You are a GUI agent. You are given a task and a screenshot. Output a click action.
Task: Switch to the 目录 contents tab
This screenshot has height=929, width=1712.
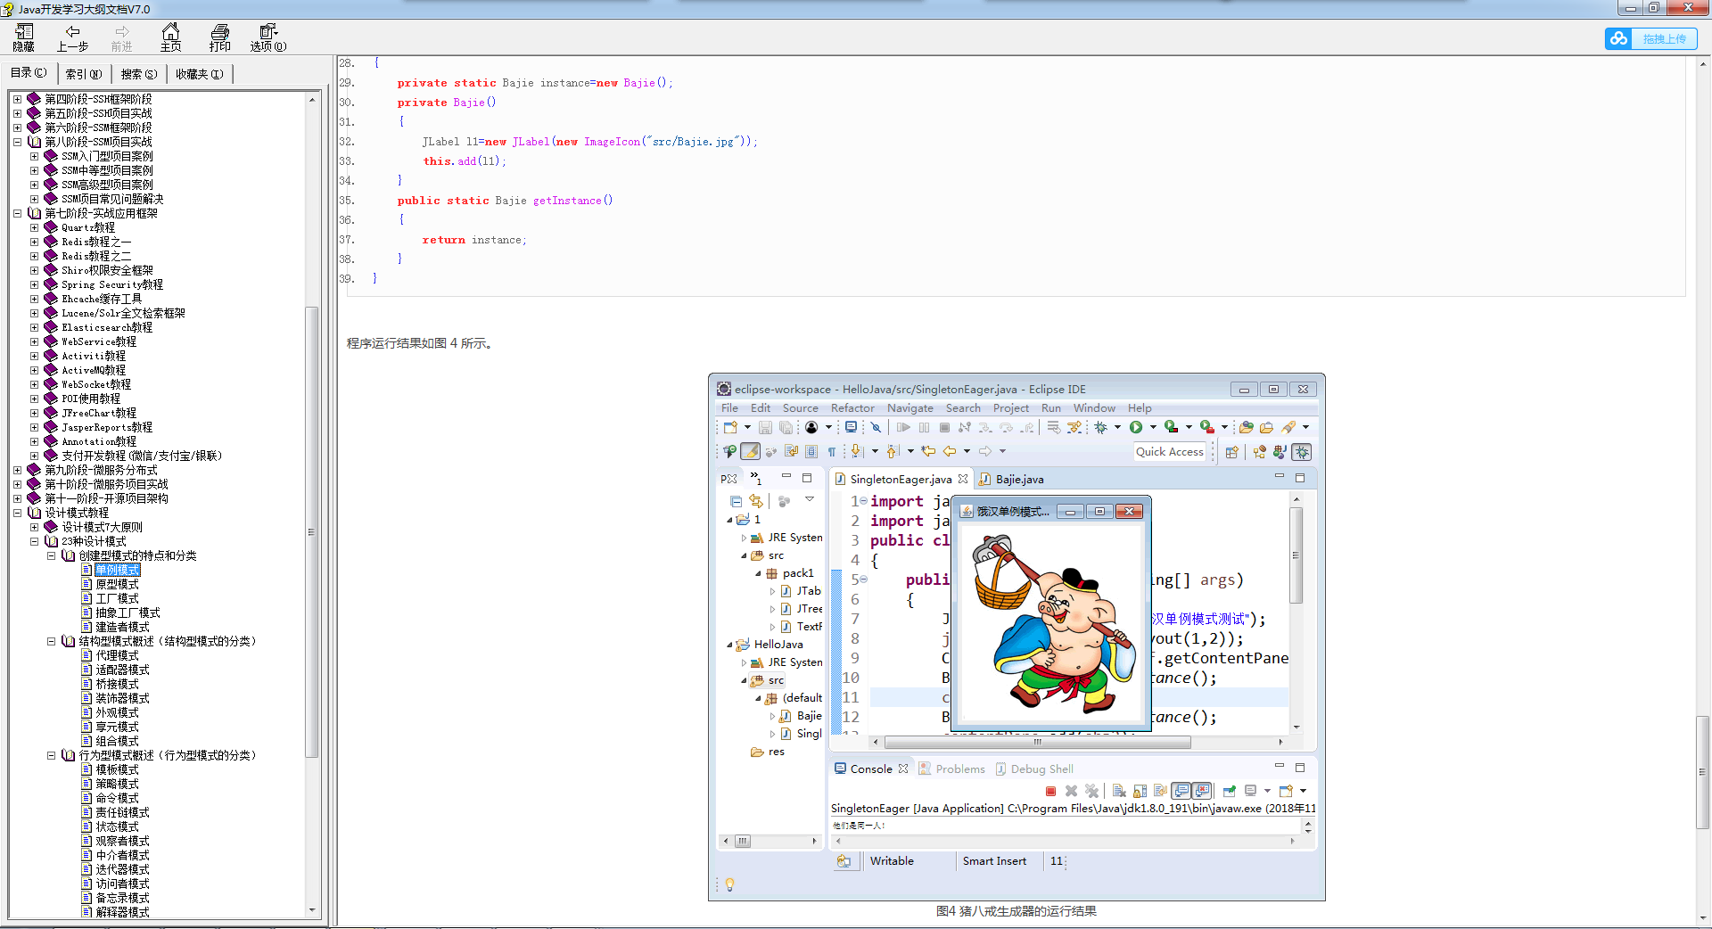(x=29, y=73)
